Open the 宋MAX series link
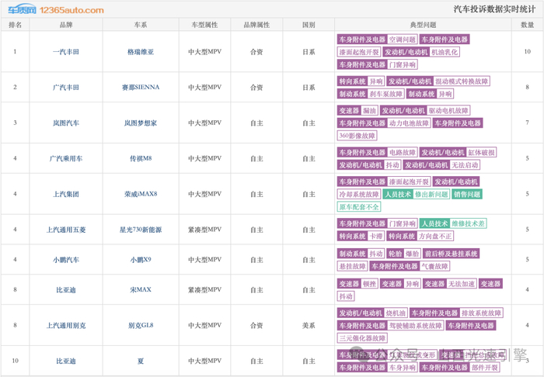544x377 pixels. click(141, 290)
